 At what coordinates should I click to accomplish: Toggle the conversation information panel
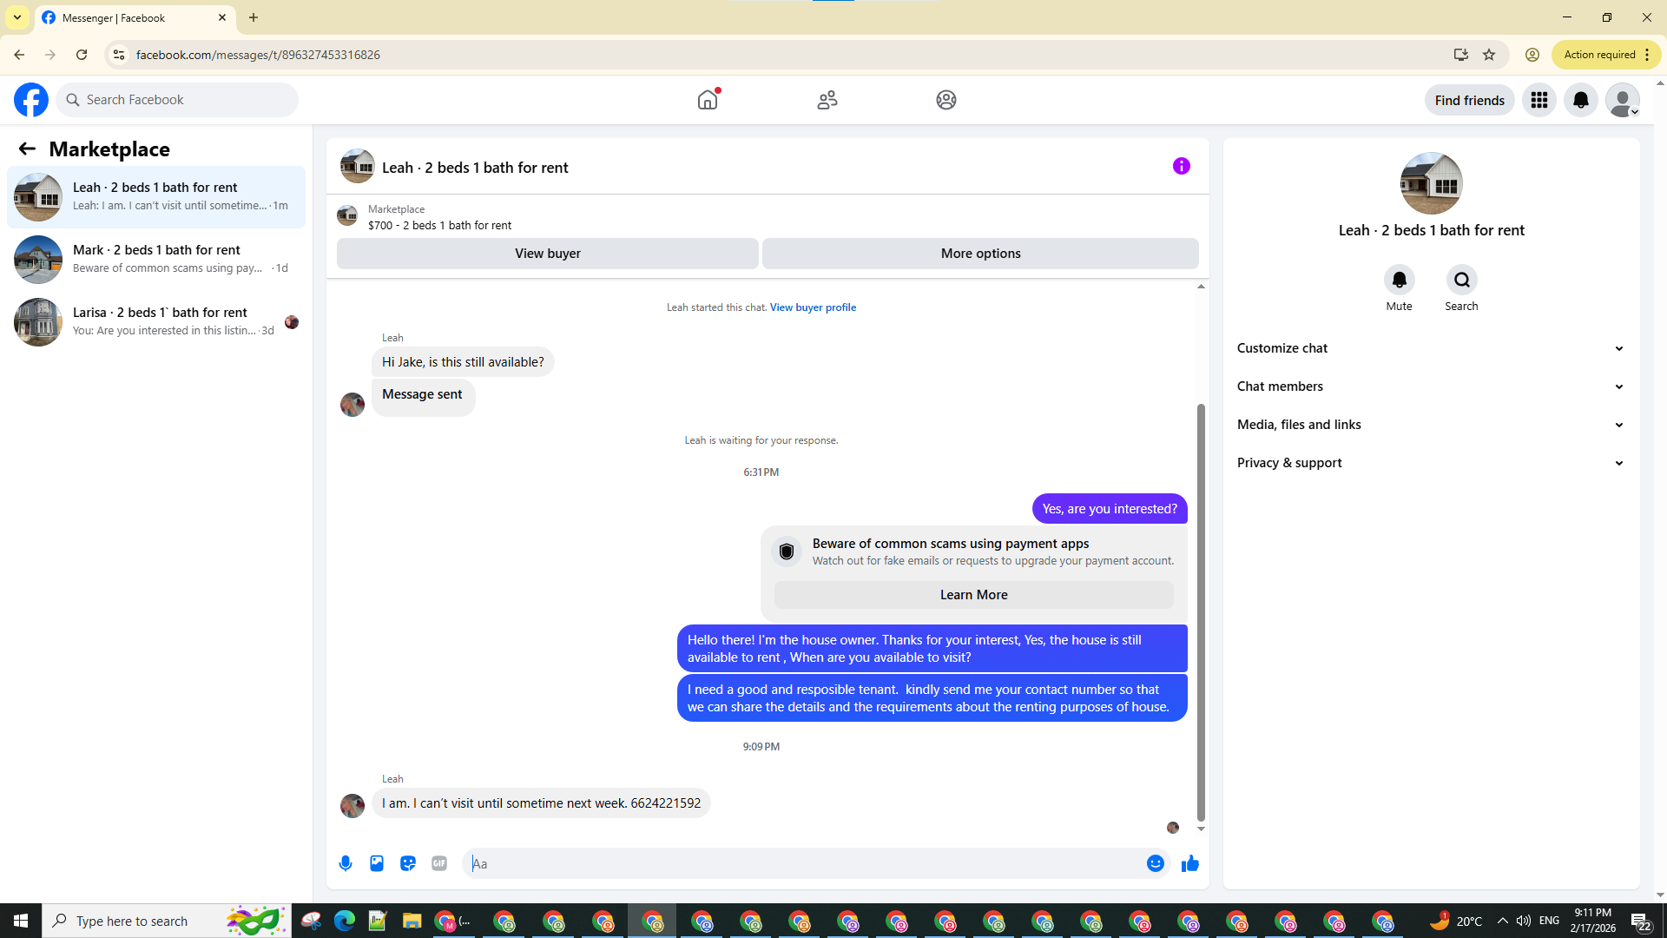1181,166
